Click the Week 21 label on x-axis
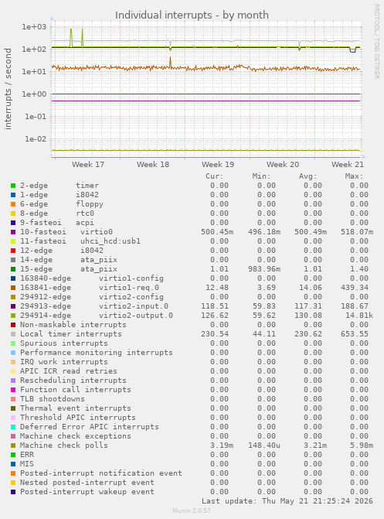 coord(348,165)
